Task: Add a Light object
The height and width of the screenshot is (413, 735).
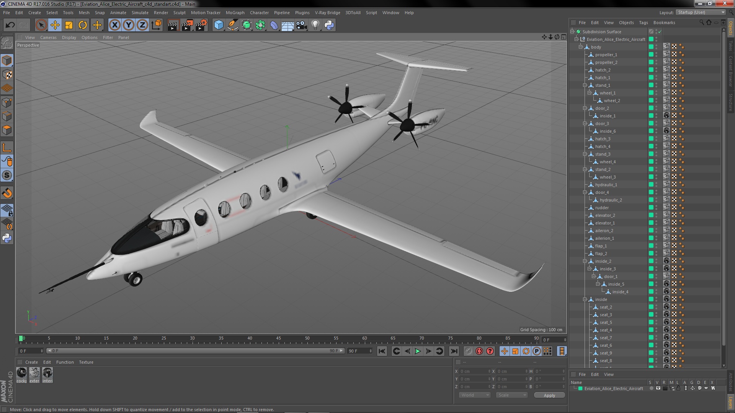Action: click(315, 25)
